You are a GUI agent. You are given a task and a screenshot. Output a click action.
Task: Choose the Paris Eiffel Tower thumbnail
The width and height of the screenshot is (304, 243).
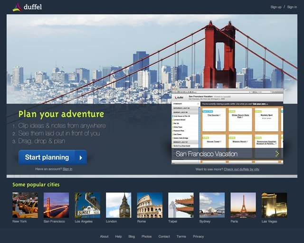coord(243,205)
